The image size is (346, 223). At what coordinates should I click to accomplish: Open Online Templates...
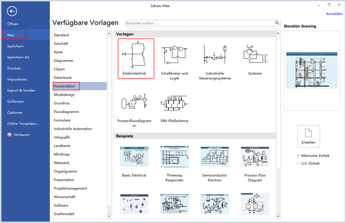[x=23, y=123]
